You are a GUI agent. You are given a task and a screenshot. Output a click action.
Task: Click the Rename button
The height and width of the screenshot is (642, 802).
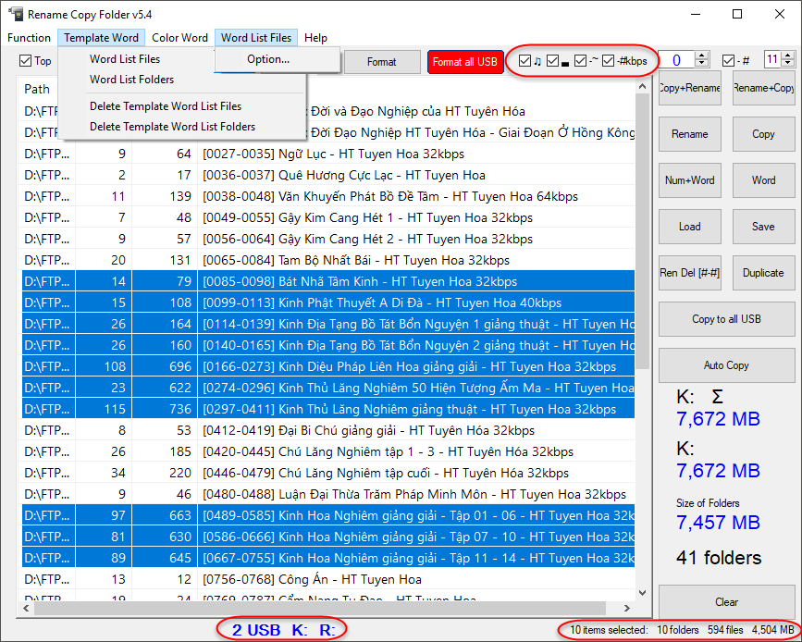tap(689, 134)
